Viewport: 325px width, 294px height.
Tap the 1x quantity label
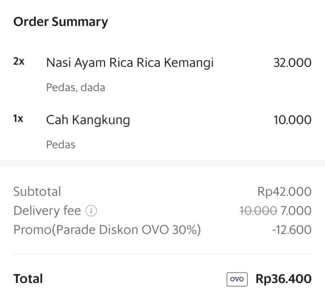click(18, 119)
